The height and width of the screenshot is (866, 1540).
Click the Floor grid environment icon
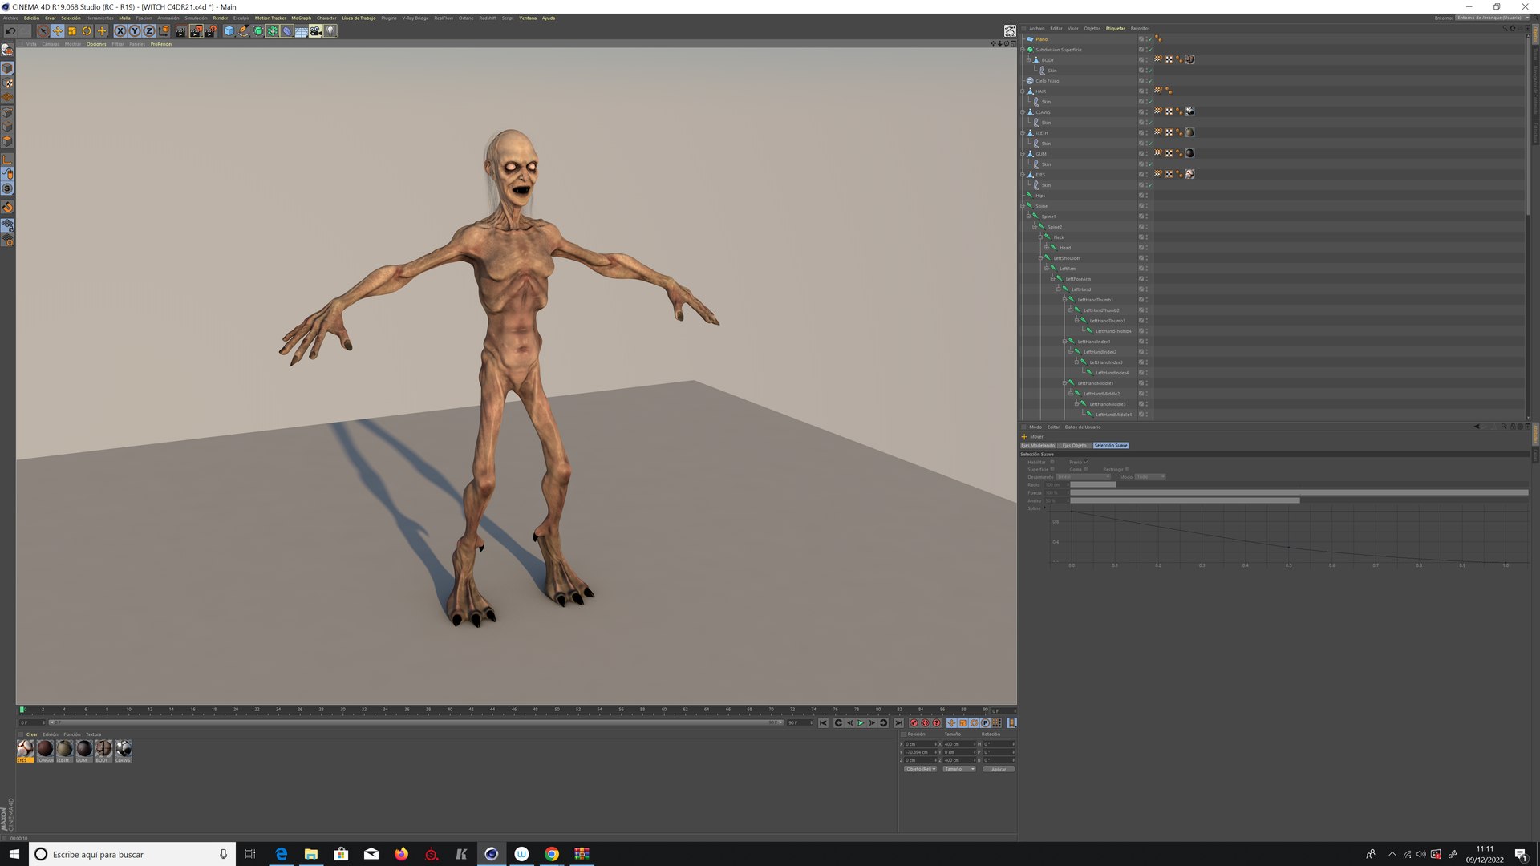tap(302, 31)
